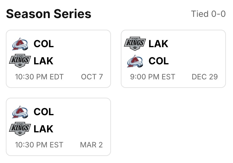Click the Season Series heading

tap(49, 14)
